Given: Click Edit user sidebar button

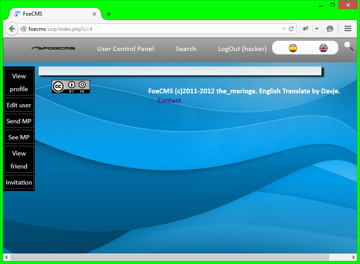Looking at the screenshot, I should (x=19, y=105).
